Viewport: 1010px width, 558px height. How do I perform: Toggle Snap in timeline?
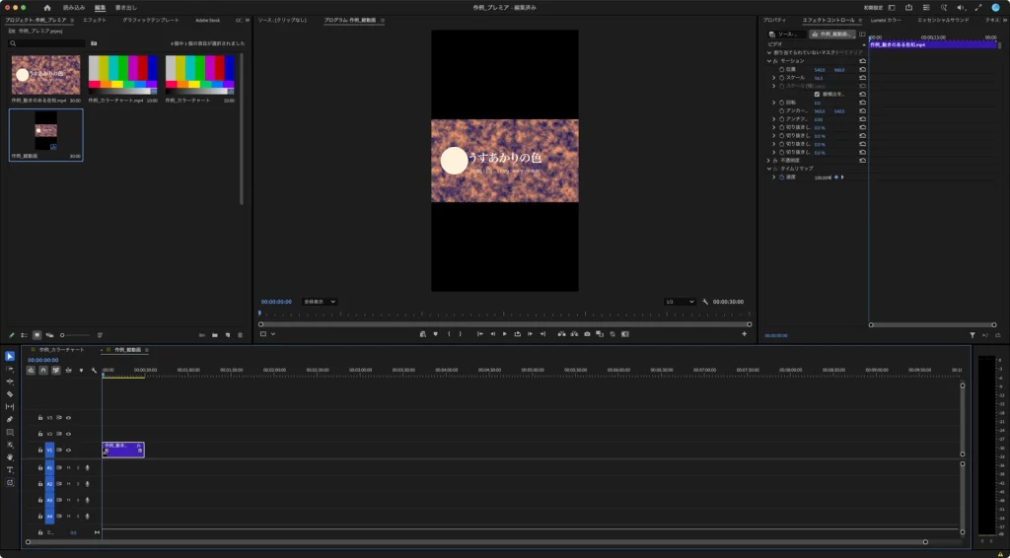pos(43,370)
